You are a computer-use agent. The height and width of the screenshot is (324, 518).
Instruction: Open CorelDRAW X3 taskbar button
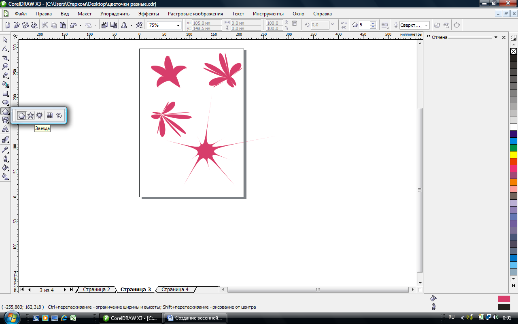coord(130,318)
